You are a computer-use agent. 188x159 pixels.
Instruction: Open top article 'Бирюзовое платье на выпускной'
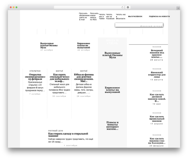click(83, 45)
